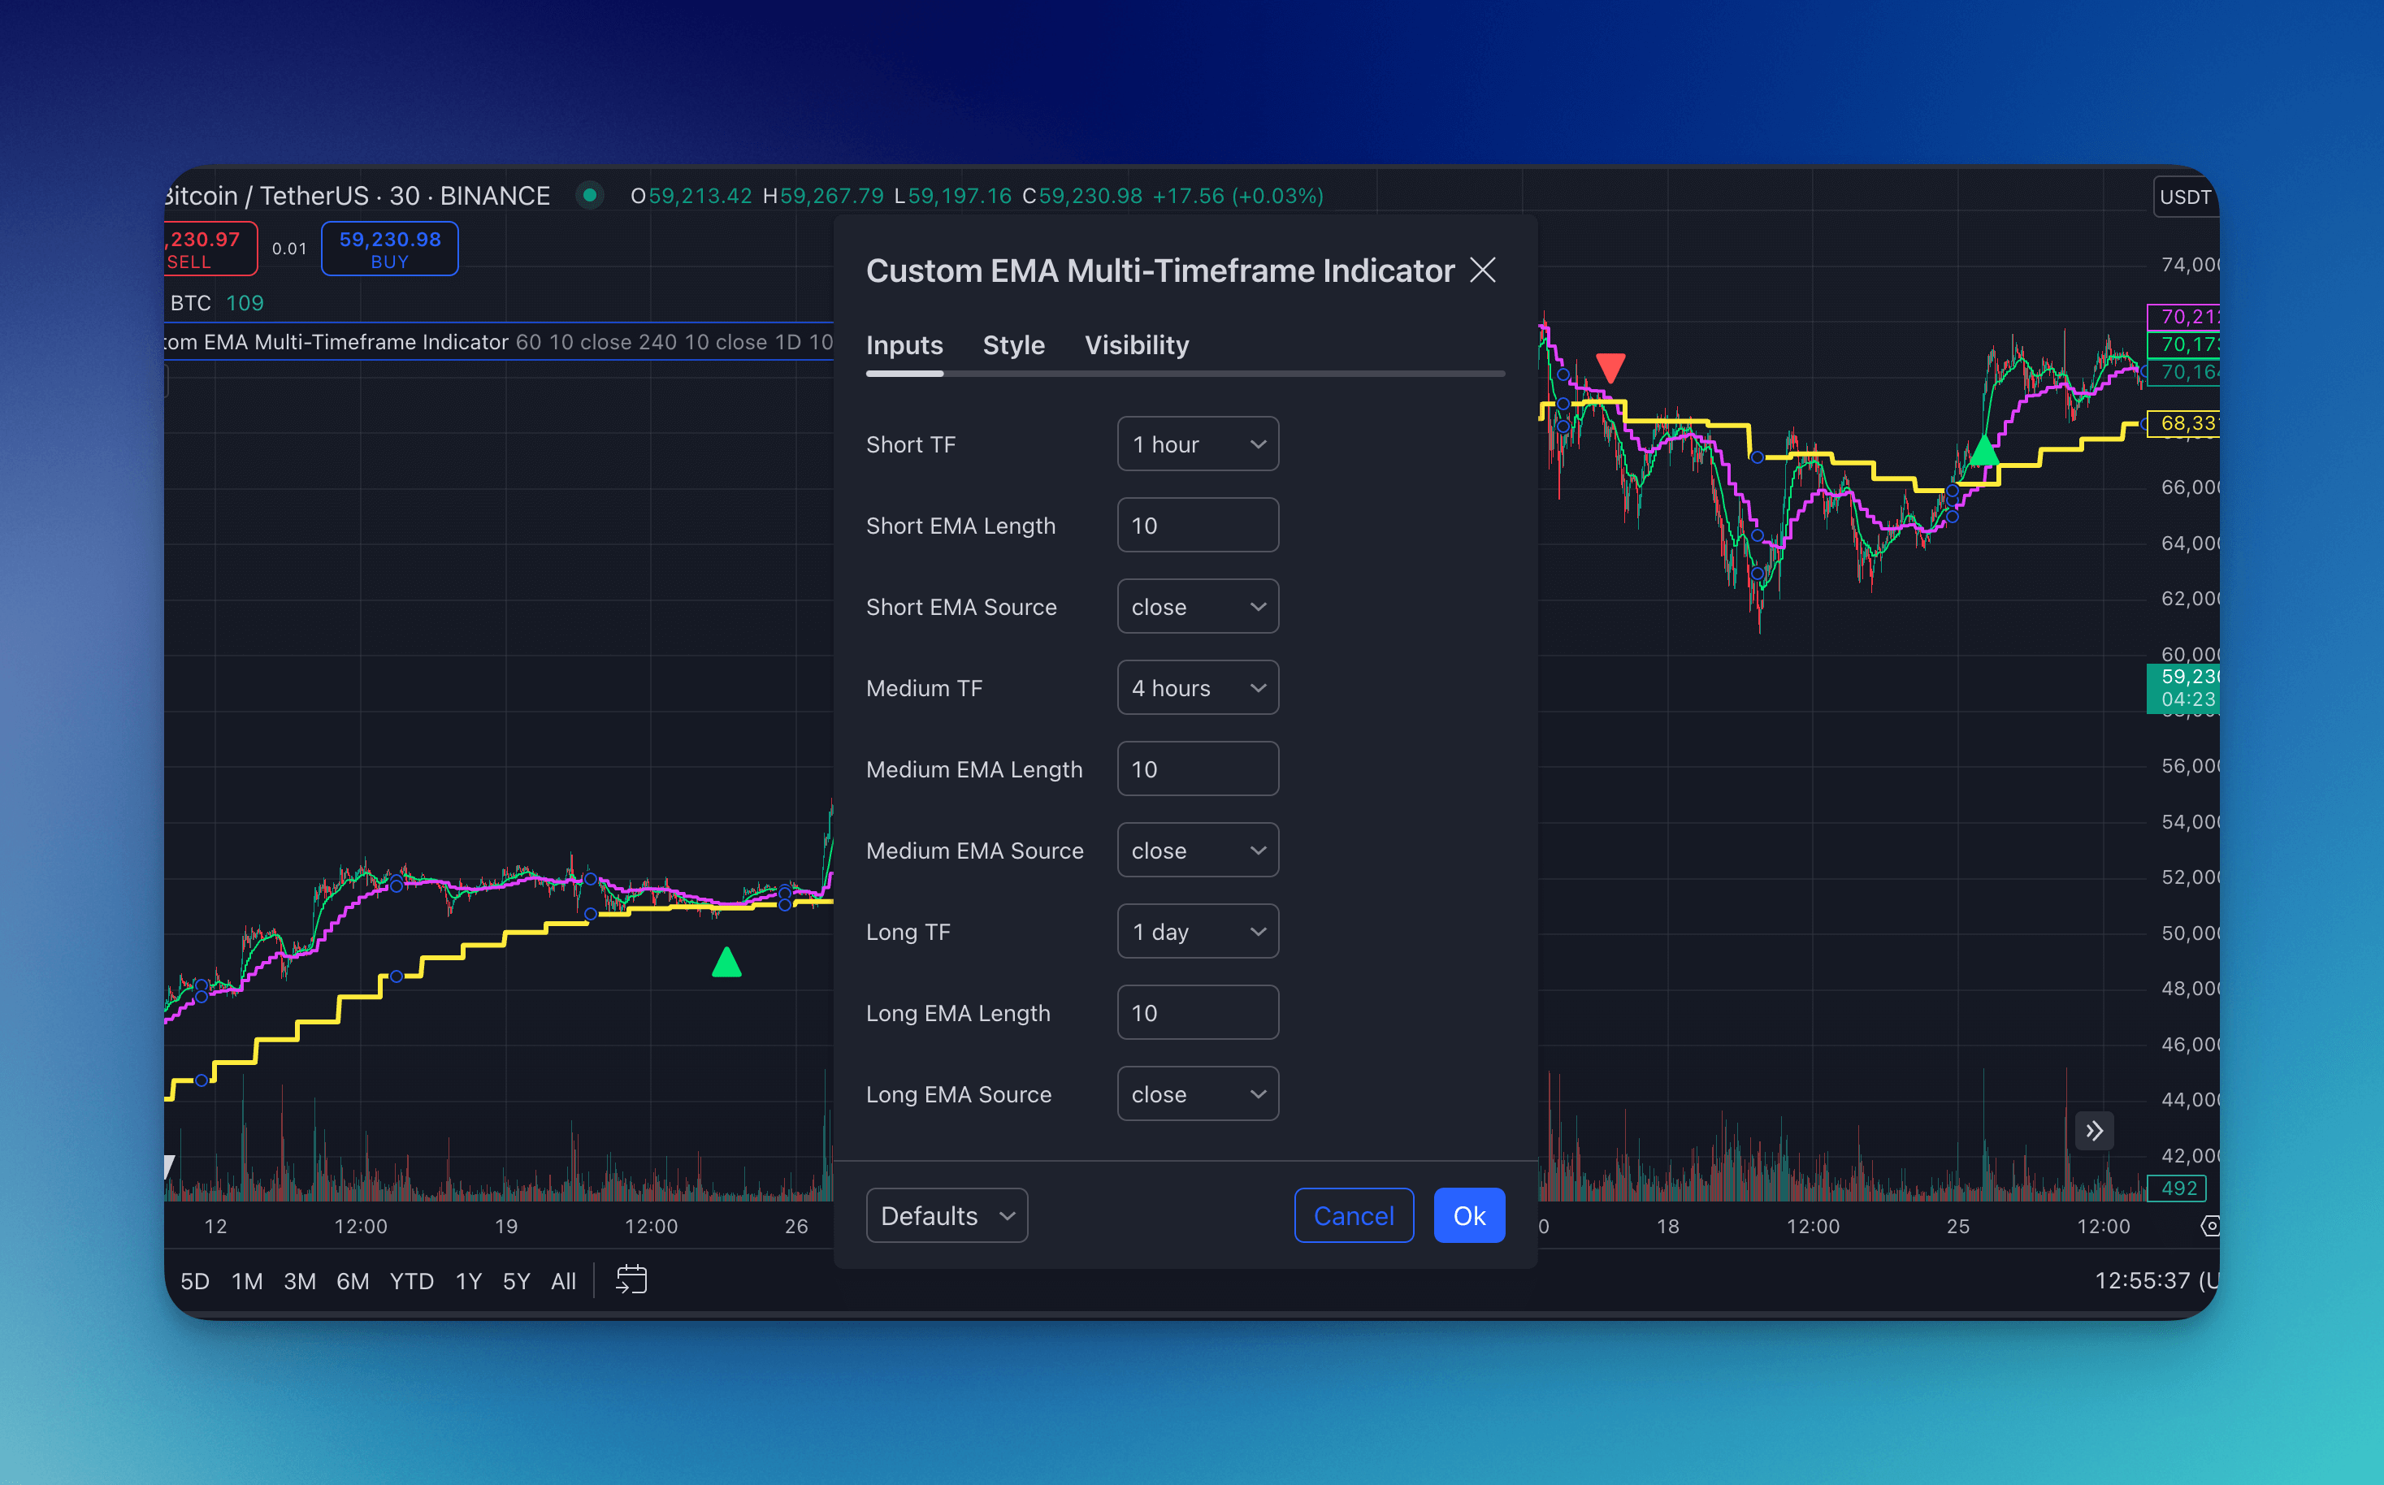Screen dimensions: 2384x1485
Task: Switch to the Visibility tab
Action: (1134, 345)
